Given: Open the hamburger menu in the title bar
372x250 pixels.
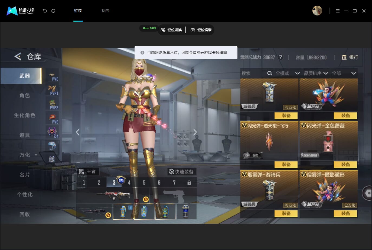Looking at the screenshot, I should [337, 11].
